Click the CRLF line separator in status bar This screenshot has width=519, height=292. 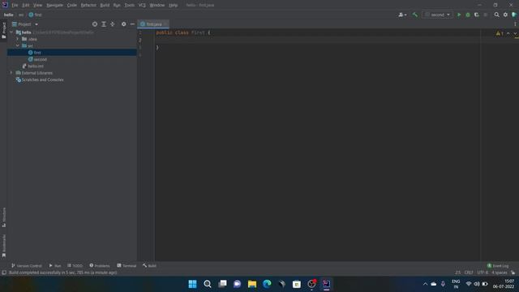pos(469,273)
